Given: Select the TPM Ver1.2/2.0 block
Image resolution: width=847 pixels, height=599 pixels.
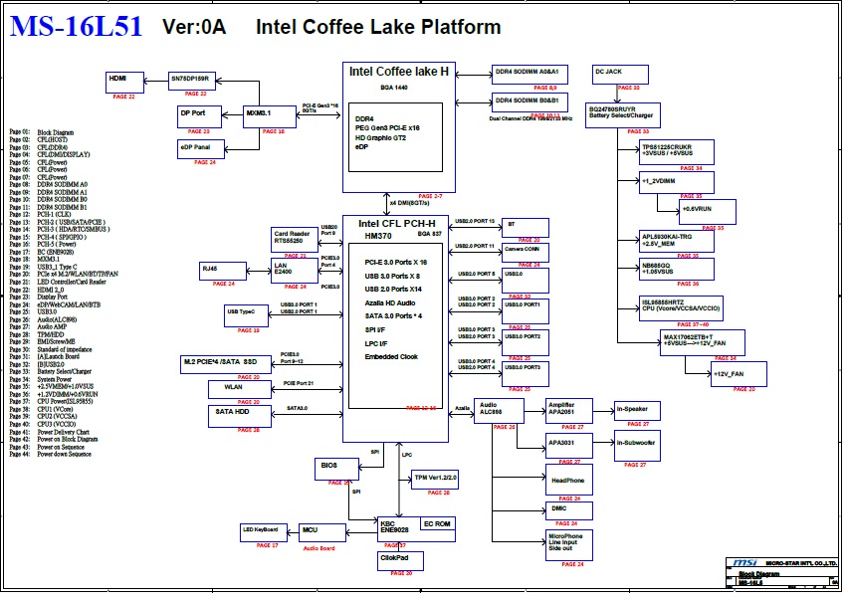Looking at the screenshot, I should (x=435, y=480).
